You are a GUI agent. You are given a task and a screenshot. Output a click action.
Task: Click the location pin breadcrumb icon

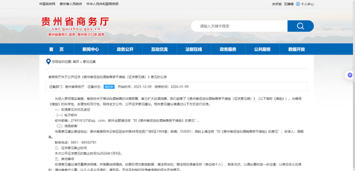(48, 62)
